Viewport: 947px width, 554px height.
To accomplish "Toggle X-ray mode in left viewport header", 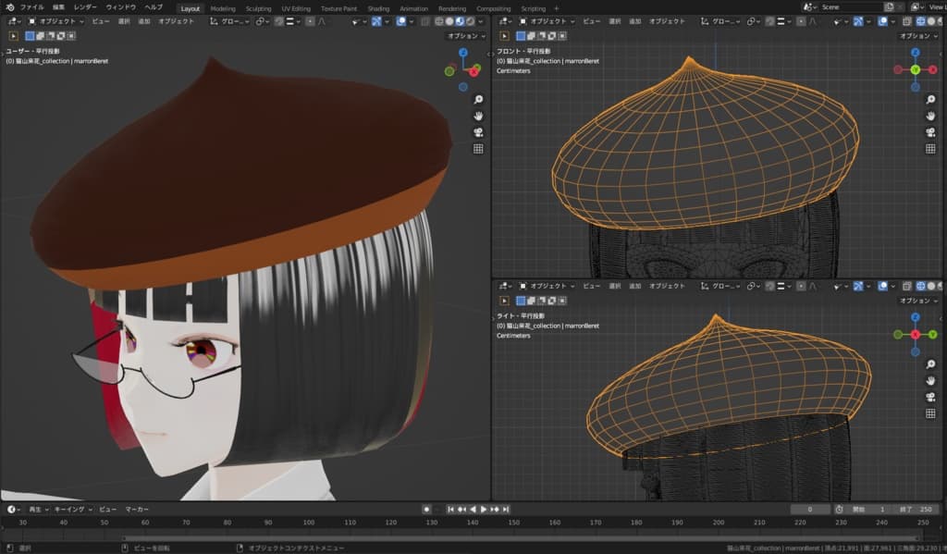I will 425,21.
